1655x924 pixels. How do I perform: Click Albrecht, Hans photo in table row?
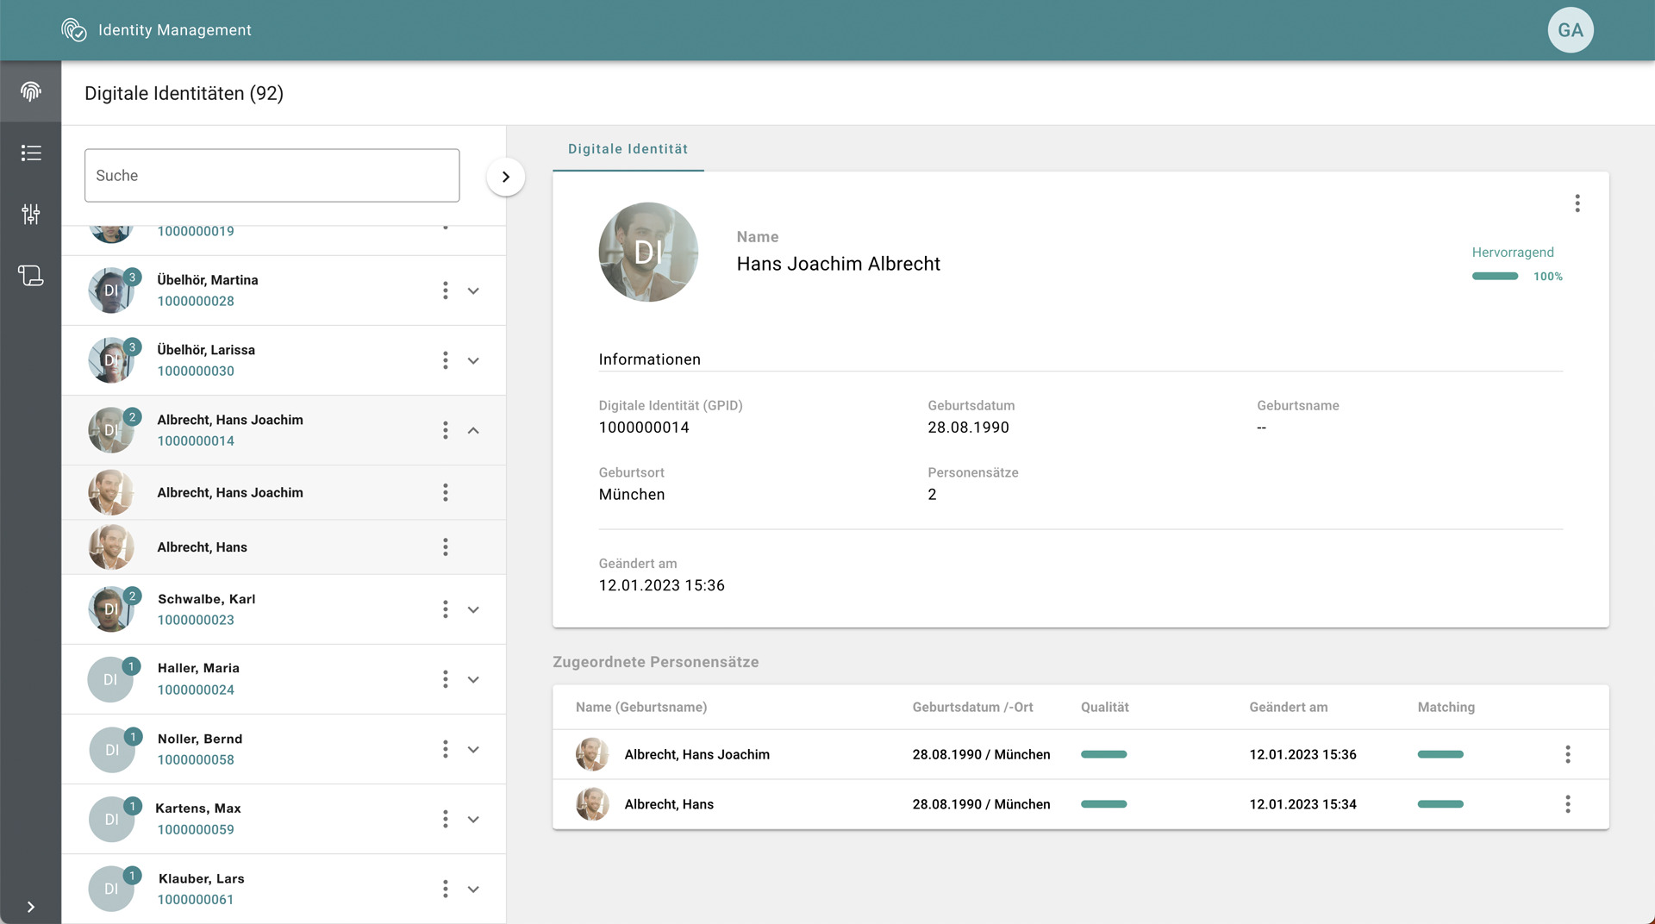pyautogui.click(x=592, y=804)
